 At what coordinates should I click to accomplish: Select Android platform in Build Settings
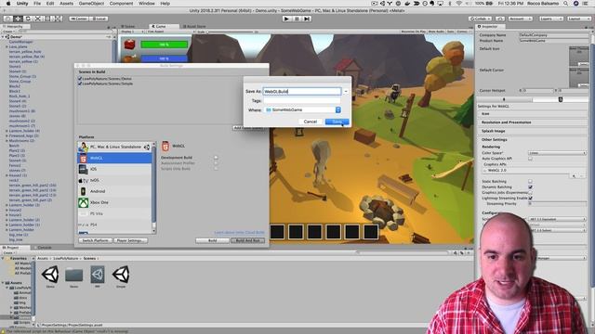click(114, 191)
